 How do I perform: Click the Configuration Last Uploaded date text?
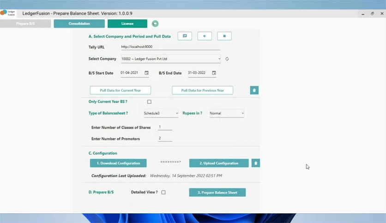[x=186, y=176]
